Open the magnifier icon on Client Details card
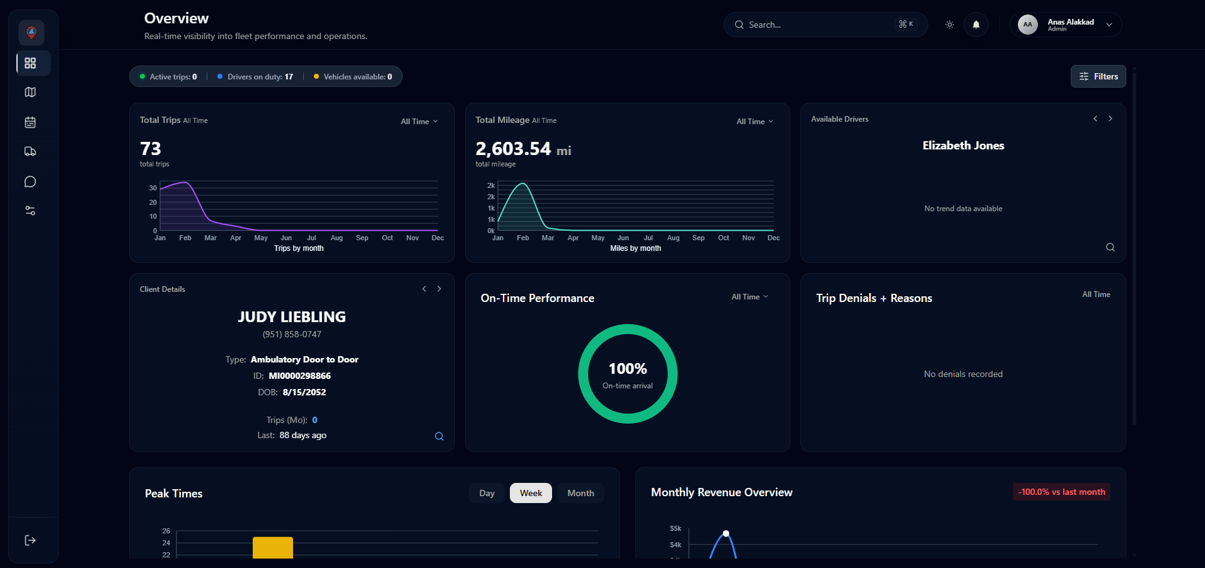Screen dimensions: 1205x568 click(x=439, y=436)
